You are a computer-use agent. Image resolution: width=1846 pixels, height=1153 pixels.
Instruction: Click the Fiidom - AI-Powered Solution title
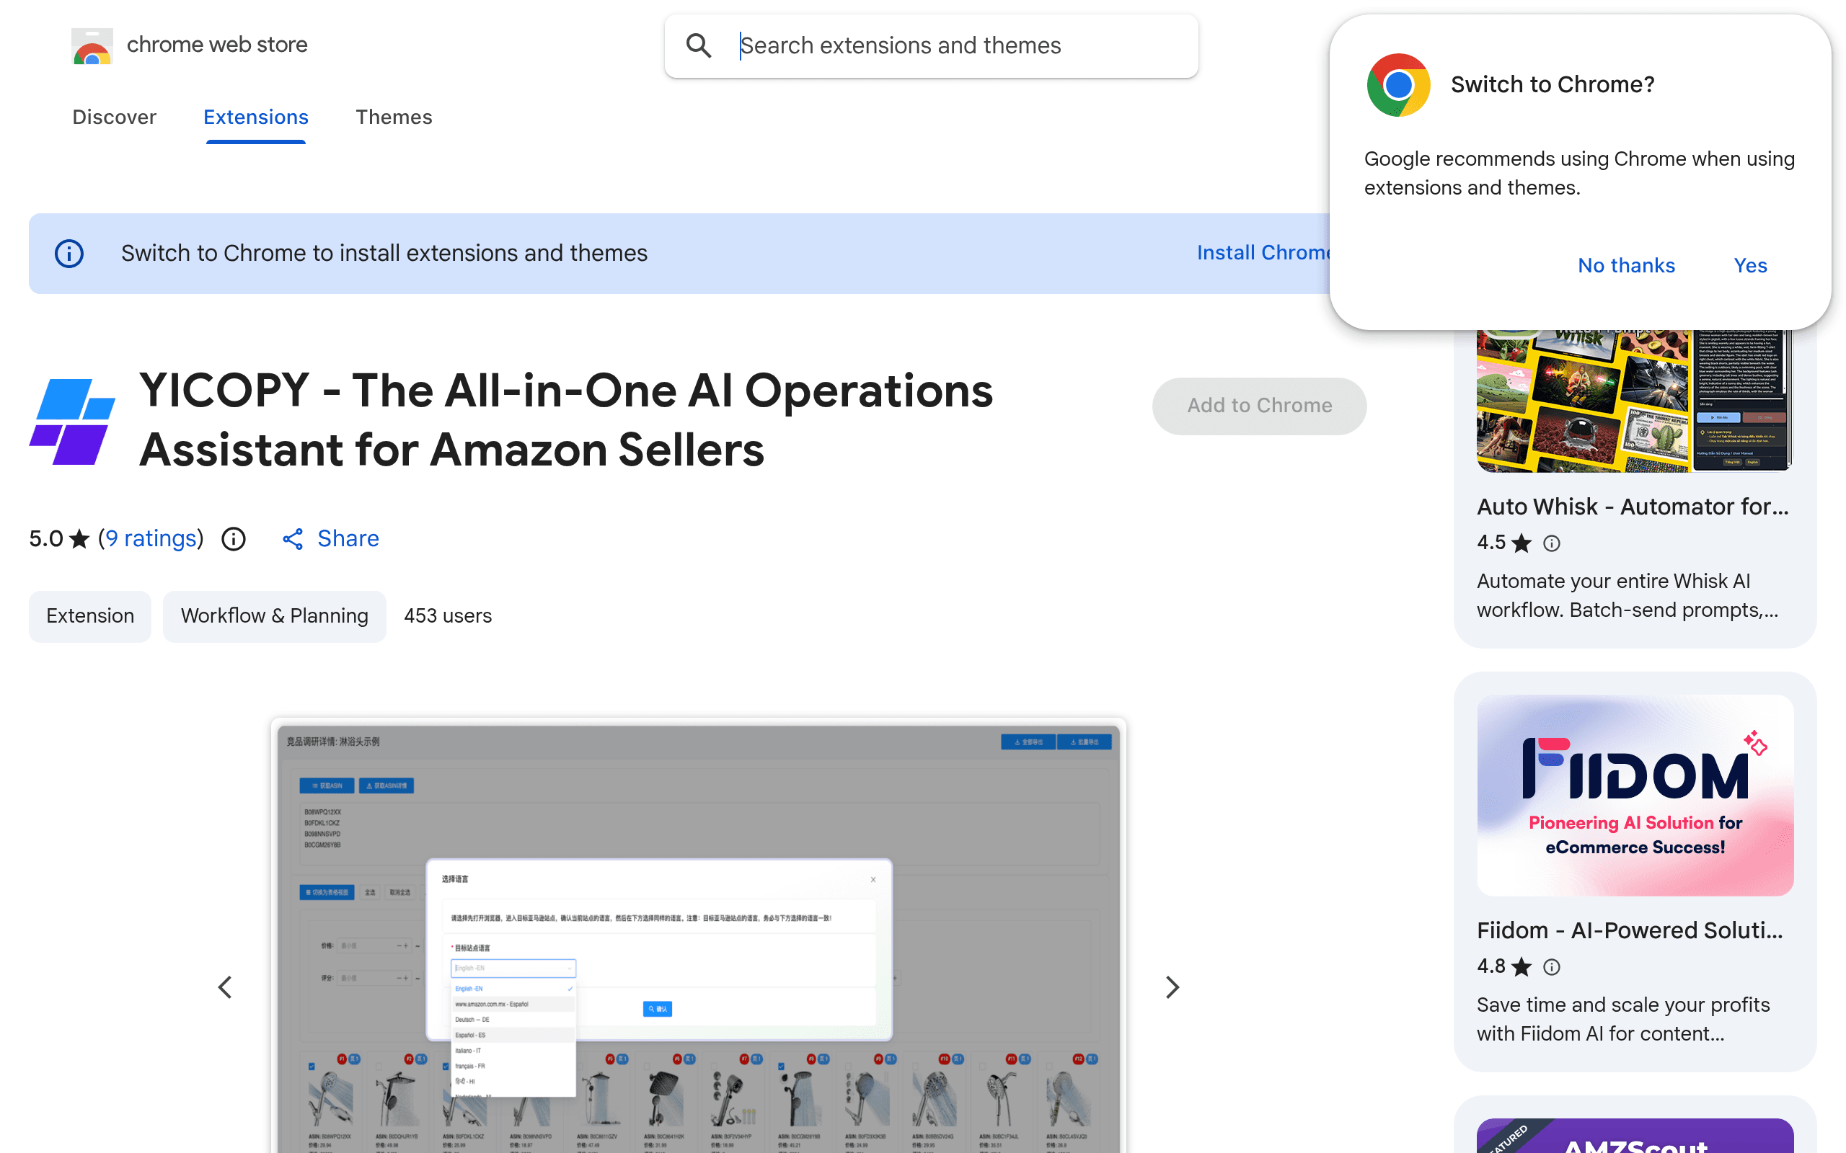tap(1630, 930)
